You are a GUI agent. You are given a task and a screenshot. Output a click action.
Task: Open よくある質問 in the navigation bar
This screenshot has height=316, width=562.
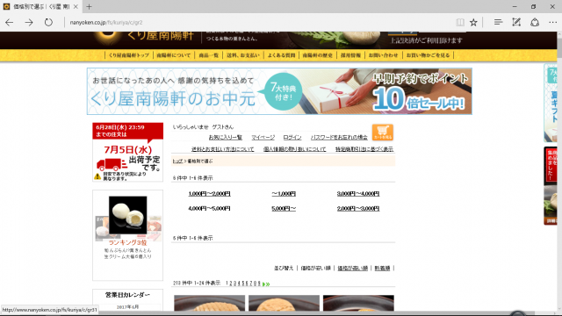coord(281,55)
